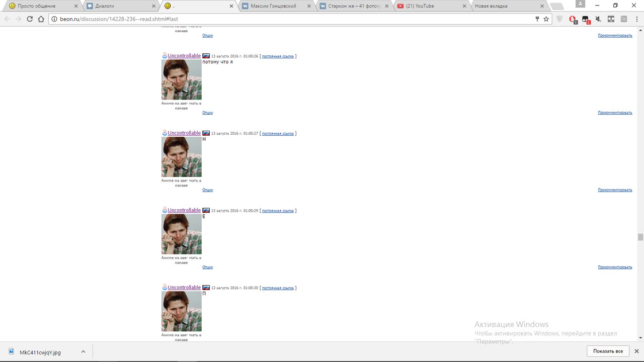Close the Диалоги tab
Image resolution: width=644 pixels, height=362 pixels.
click(x=154, y=6)
